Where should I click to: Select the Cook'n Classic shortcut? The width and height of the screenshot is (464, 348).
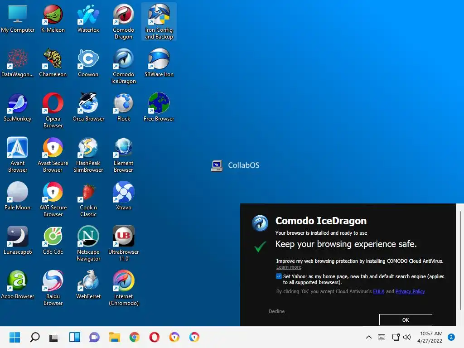point(88,199)
